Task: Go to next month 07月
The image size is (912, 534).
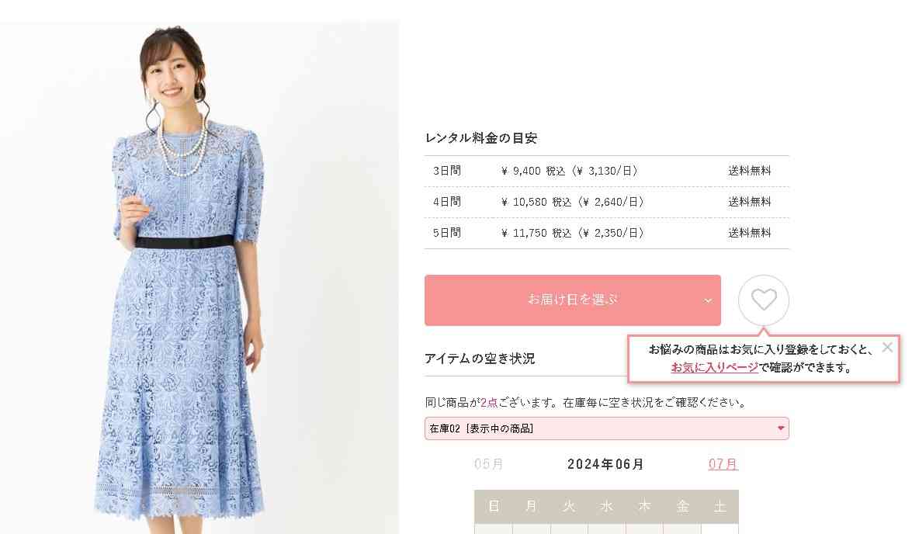Action: 723,464
